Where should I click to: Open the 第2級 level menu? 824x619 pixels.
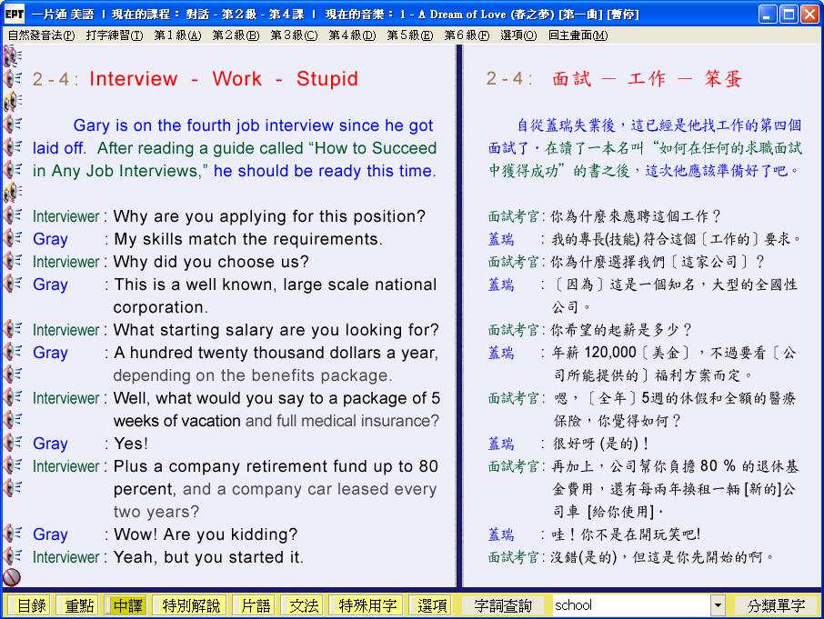pyautogui.click(x=235, y=35)
